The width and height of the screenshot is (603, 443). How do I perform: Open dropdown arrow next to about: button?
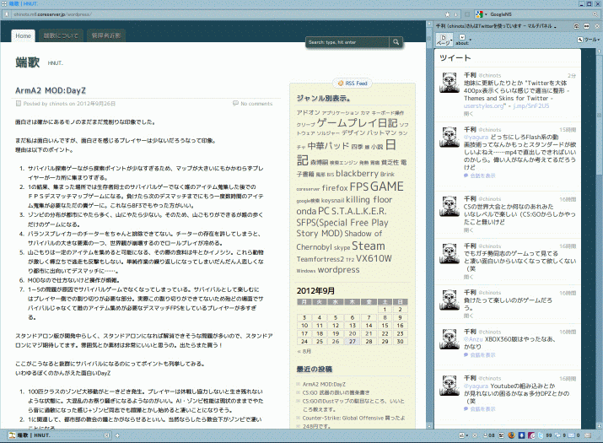pos(470,40)
